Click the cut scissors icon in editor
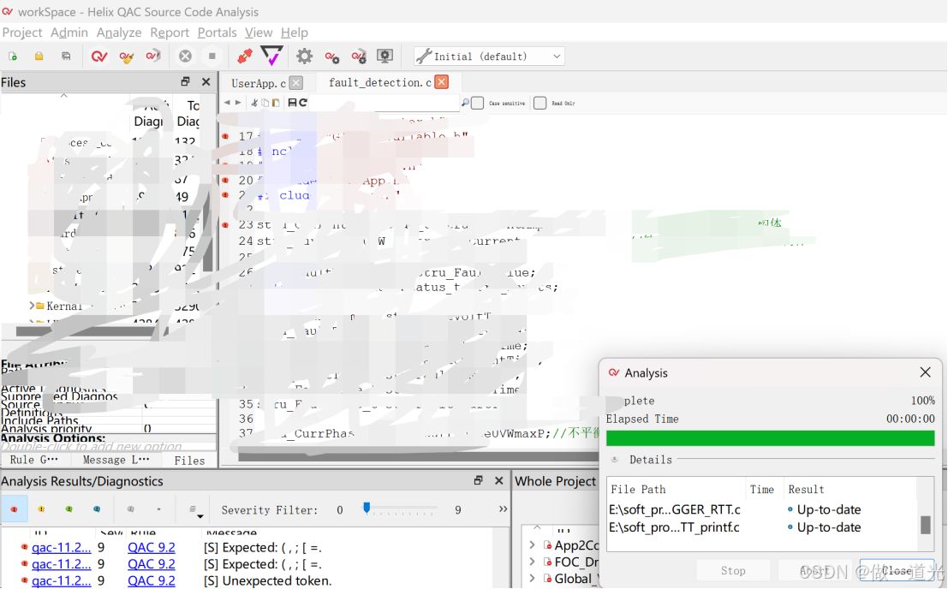 point(254,103)
